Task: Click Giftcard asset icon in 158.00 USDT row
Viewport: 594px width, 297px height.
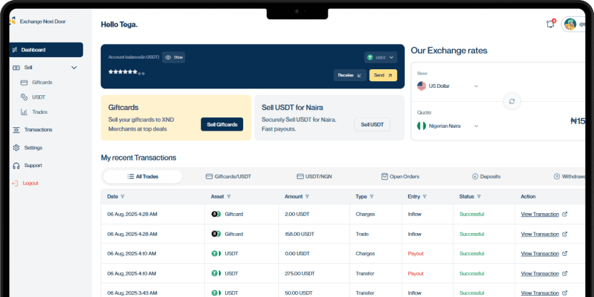Action: (x=216, y=234)
